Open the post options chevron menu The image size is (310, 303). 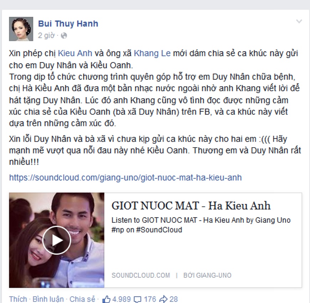pos(299,21)
